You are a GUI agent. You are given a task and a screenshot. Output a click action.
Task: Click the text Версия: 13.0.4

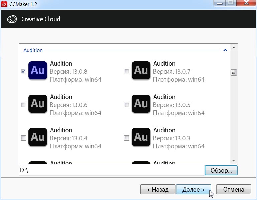click(x=69, y=138)
